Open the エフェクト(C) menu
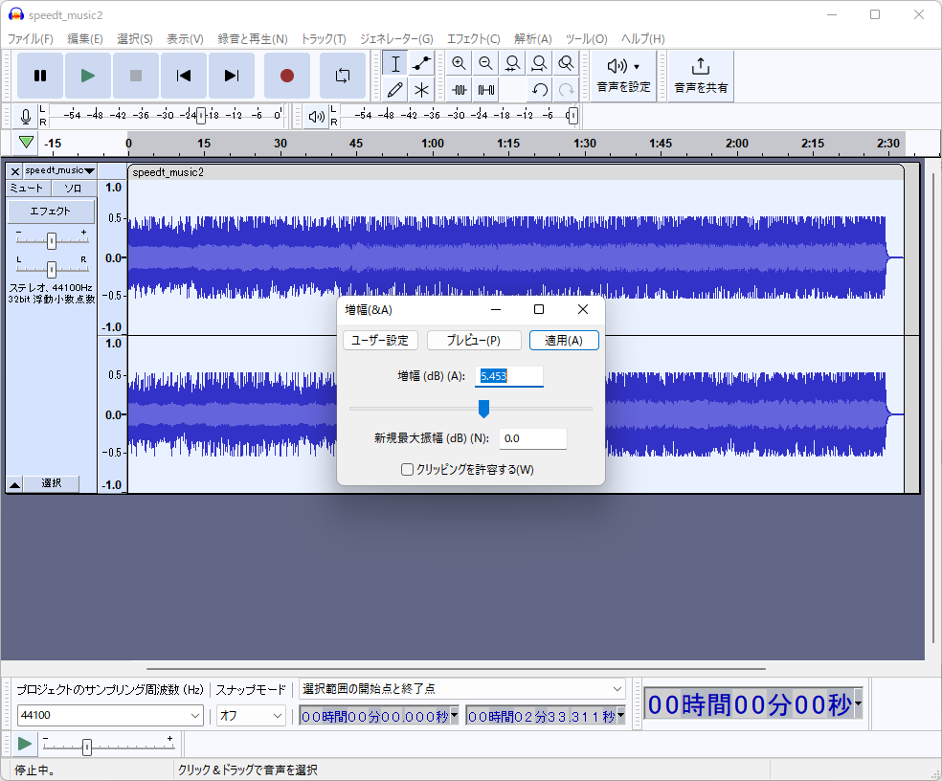The height and width of the screenshot is (781, 942). coord(473,39)
